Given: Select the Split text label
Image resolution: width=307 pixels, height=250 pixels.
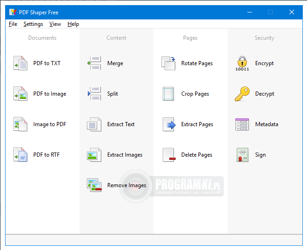Looking at the screenshot, I should 112,94.
